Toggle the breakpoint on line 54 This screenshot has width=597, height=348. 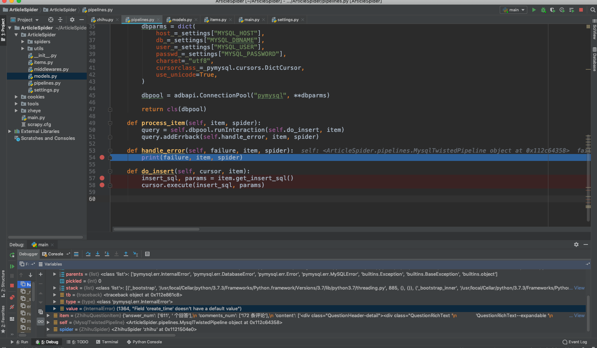(x=102, y=157)
